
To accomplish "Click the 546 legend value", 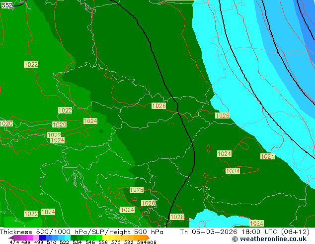I will [90, 242].
